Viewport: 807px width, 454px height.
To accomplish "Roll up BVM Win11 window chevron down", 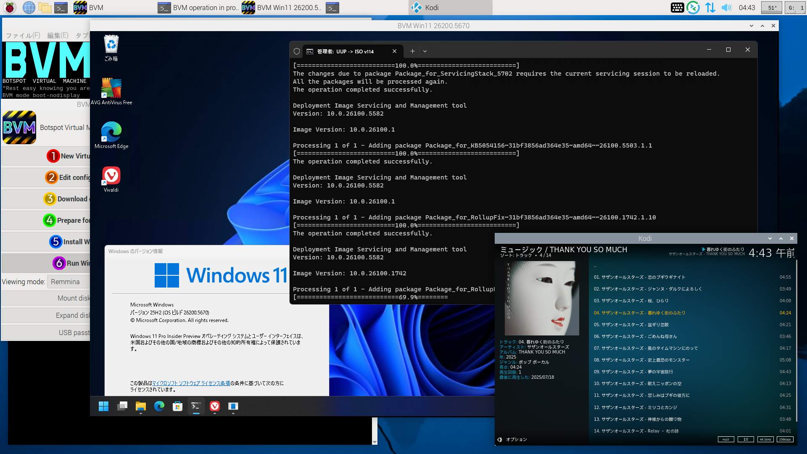I will click(x=752, y=26).
